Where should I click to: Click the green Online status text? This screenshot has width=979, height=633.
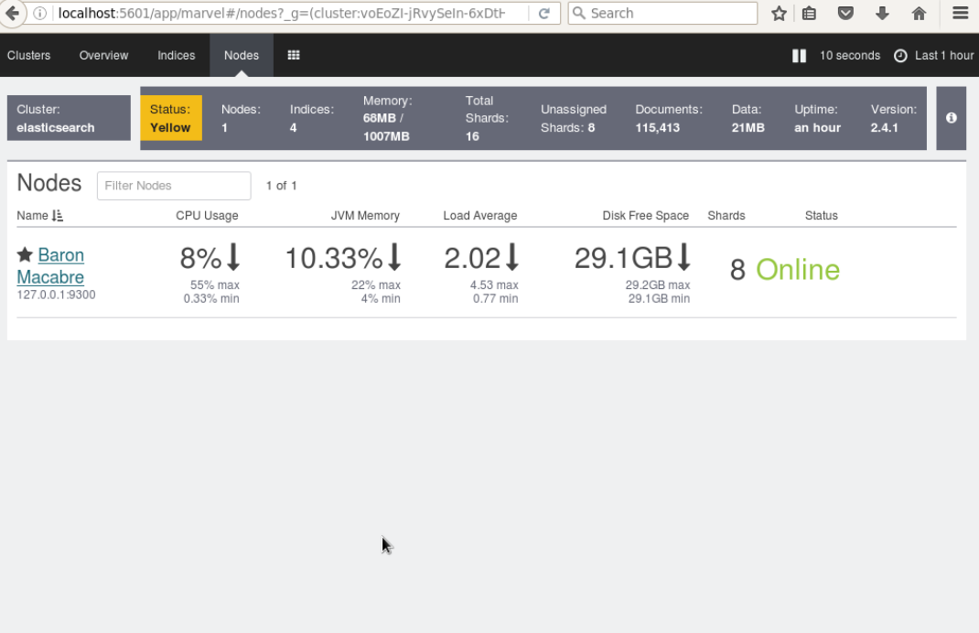coord(797,270)
